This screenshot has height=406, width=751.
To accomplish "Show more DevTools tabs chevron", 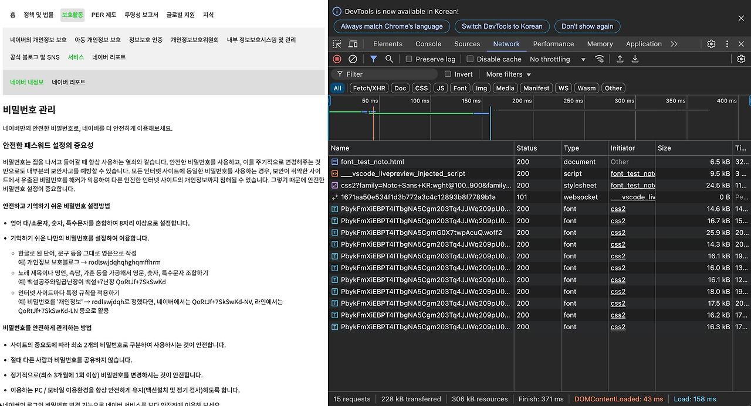I will [x=674, y=44].
